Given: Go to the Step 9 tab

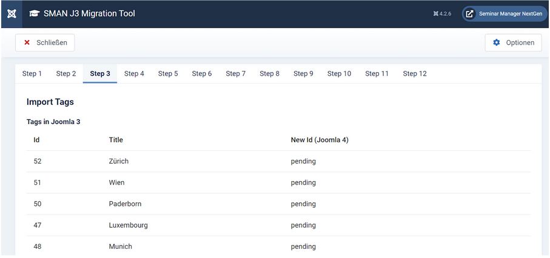Looking at the screenshot, I should (303, 74).
